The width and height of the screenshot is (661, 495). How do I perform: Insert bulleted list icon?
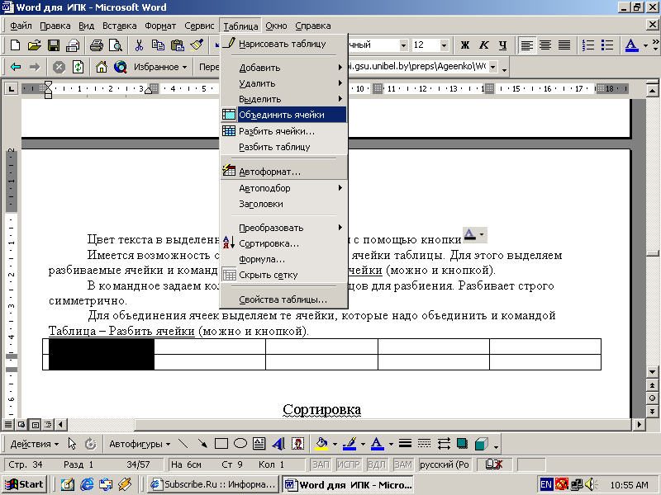pos(607,45)
